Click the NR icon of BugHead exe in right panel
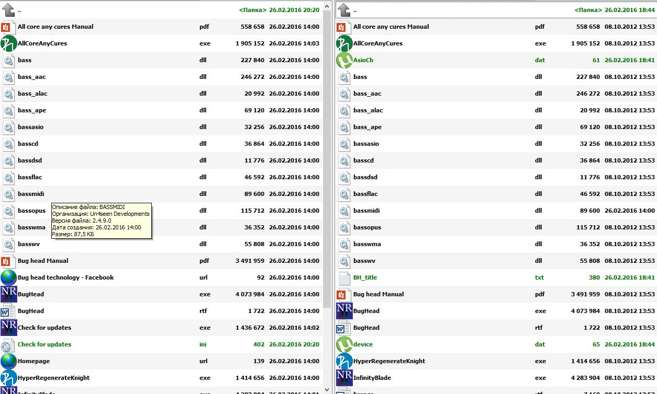657x394 pixels. [344, 311]
